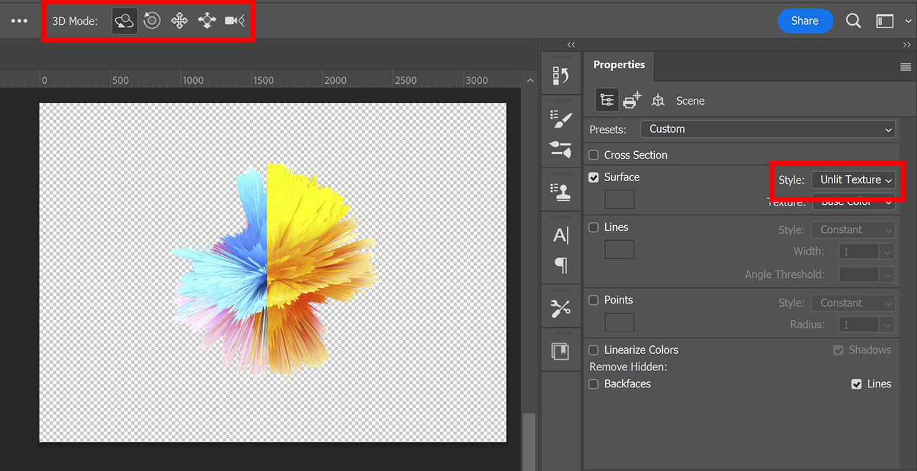Open the Brush Settings panel icon
This screenshot has width=917, height=471.
coord(561,118)
